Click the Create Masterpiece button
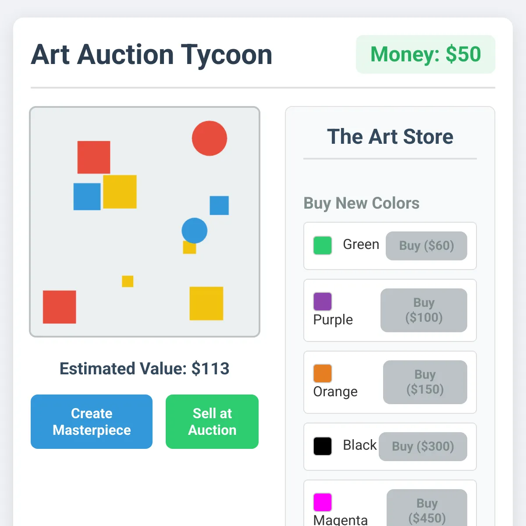The width and height of the screenshot is (526, 526). (92, 422)
